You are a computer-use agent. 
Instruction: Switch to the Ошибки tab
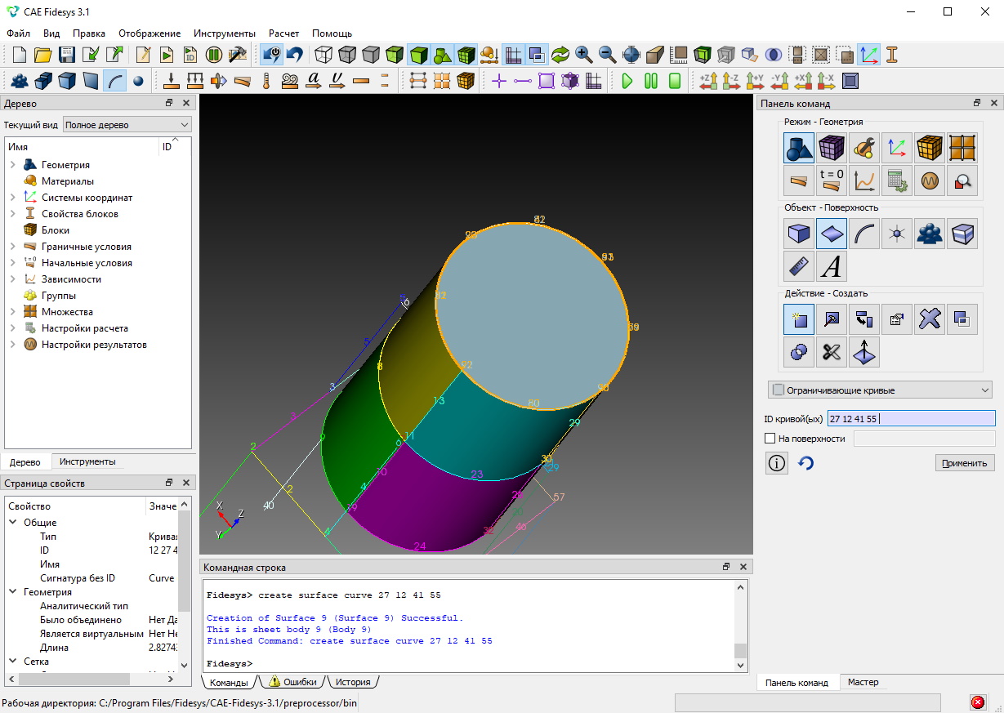click(x=292, y=682)
